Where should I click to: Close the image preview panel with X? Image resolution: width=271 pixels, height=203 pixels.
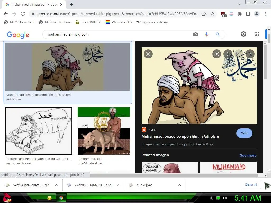(148, 54)
